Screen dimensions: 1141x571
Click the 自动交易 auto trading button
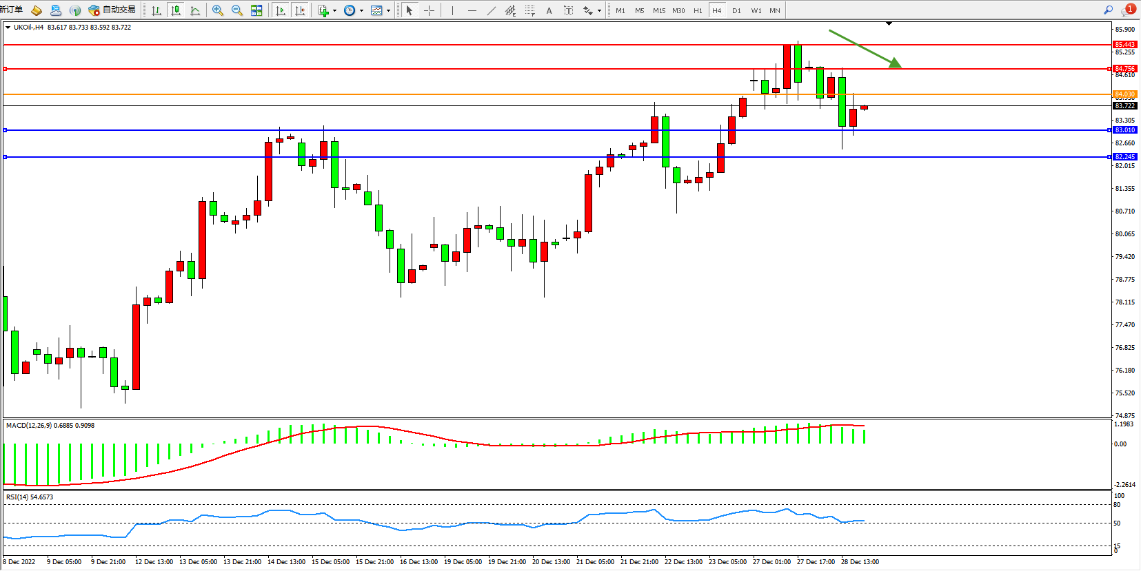[x=112, y=10]
